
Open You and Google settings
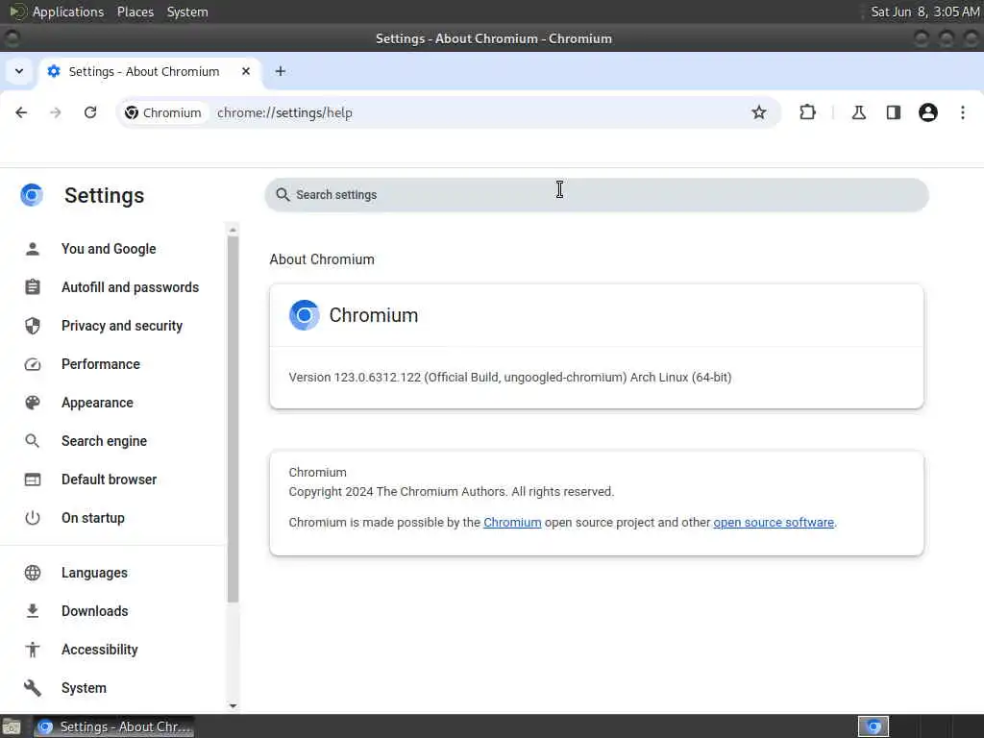(x=109, y=249)
